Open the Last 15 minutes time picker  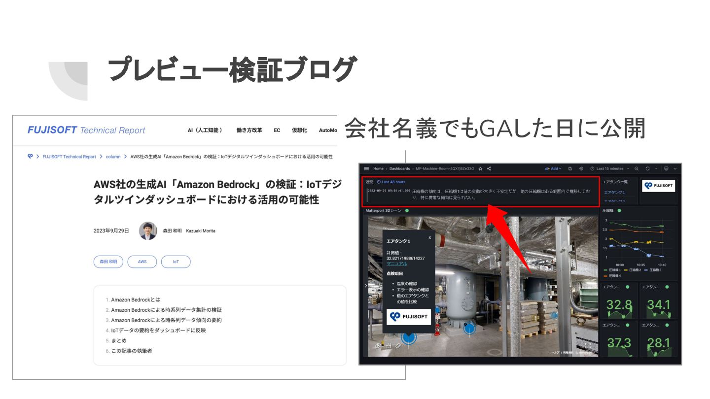(x=610, y=168)
